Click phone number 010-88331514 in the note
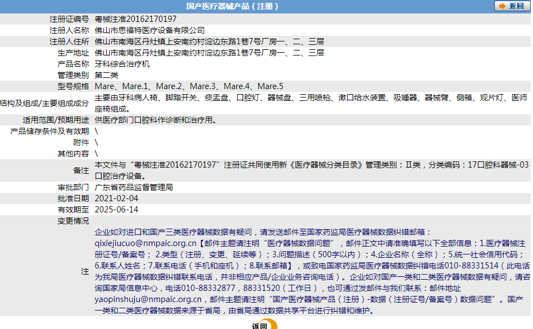The width and height of the screenshot is (533, 329). 471,265
